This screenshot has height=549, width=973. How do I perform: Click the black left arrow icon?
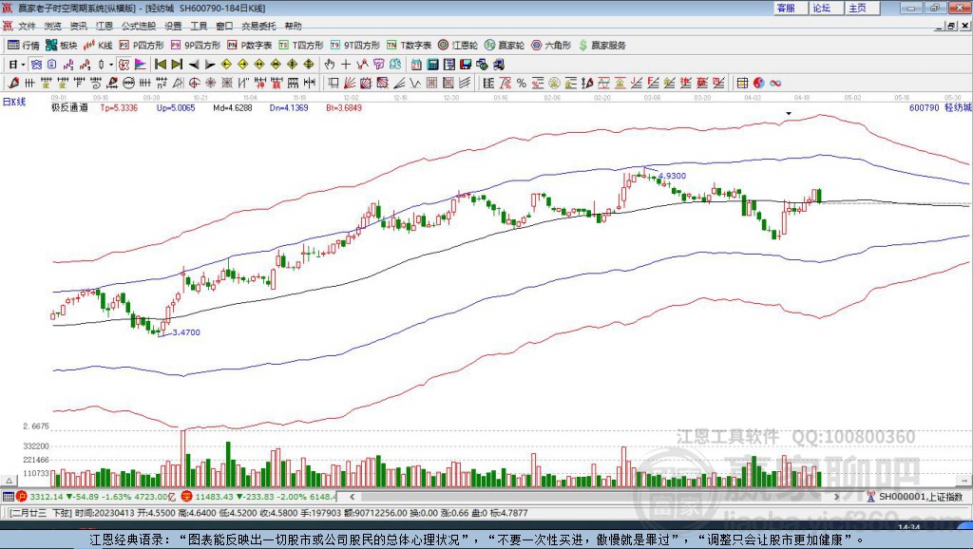[x=194, y=65]
